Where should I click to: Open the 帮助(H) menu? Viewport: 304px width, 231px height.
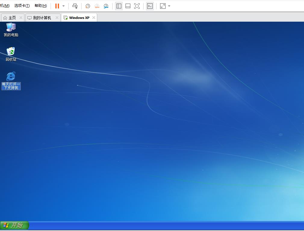pos(41,6)
